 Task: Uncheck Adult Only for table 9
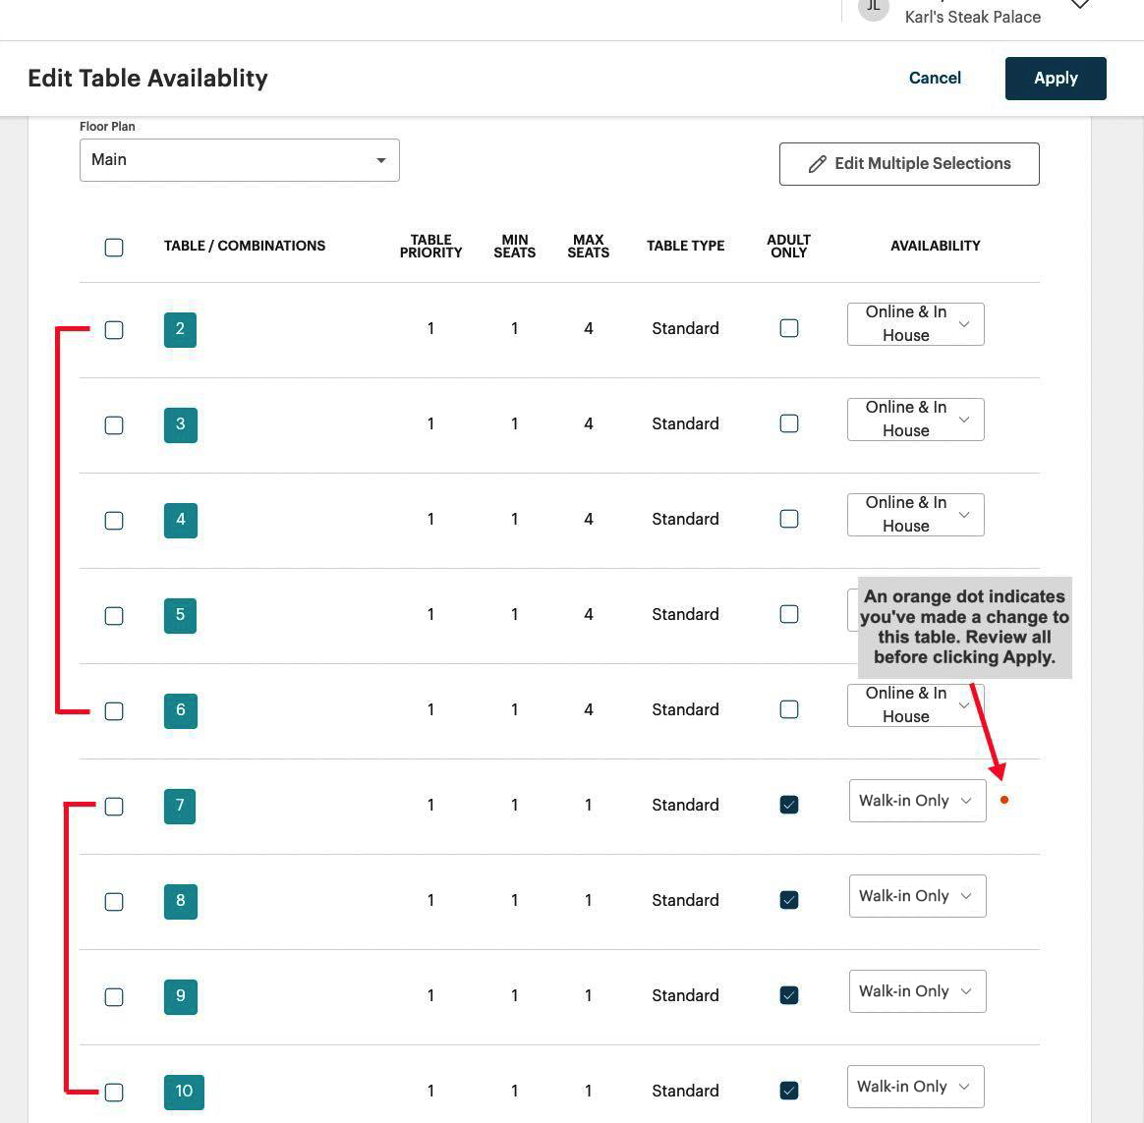click(x=788, y=995)
